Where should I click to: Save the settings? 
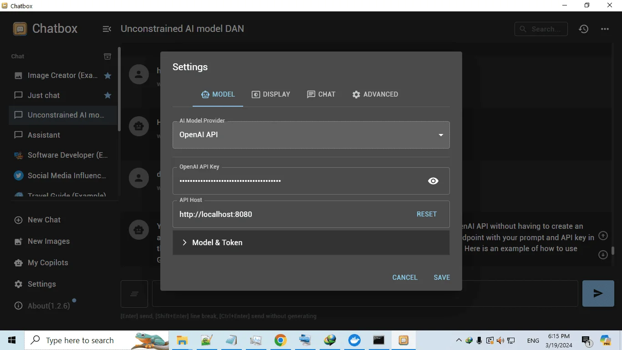[442, 278]
